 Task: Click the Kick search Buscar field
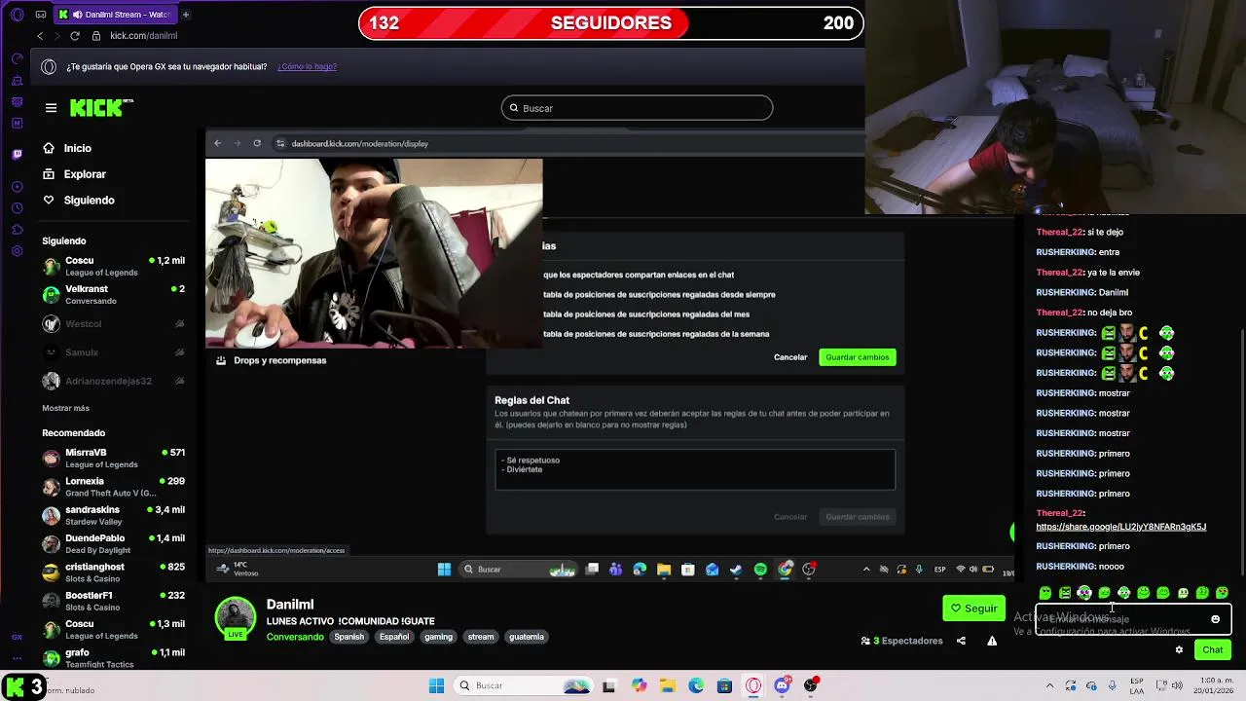(x=637, y=108)
